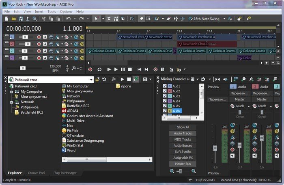This screenshot has height=185, width=284.
Task: Click the MIDI Tracks filter button
Action: pos(183,139)
